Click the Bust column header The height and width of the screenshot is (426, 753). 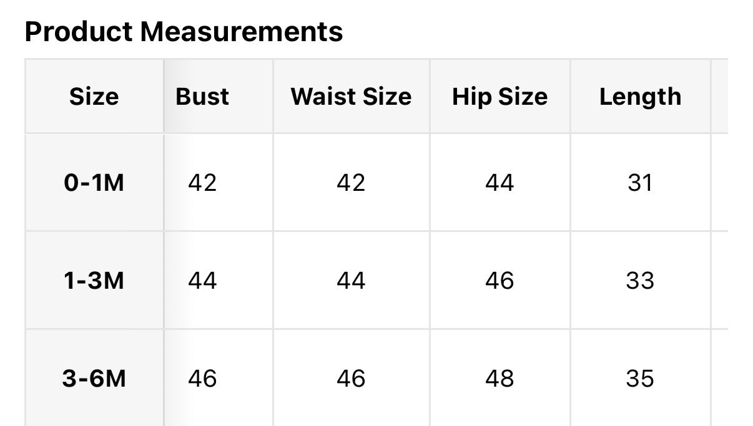point(202,97)
